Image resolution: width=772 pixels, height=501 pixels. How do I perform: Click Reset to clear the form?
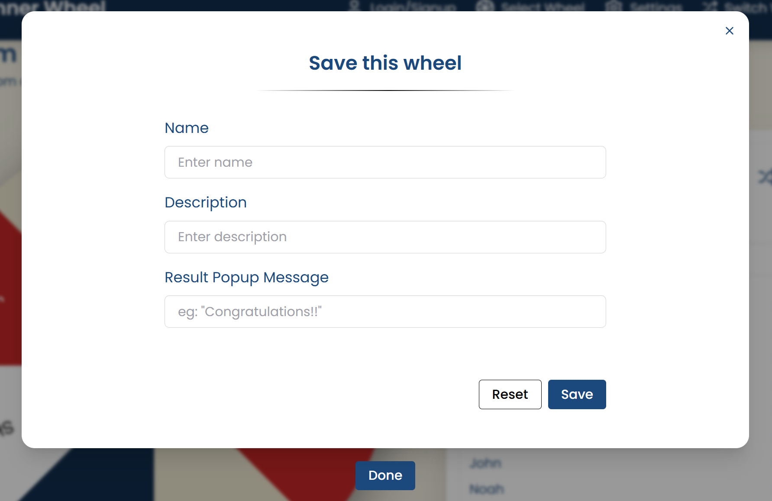click(510, 394)
